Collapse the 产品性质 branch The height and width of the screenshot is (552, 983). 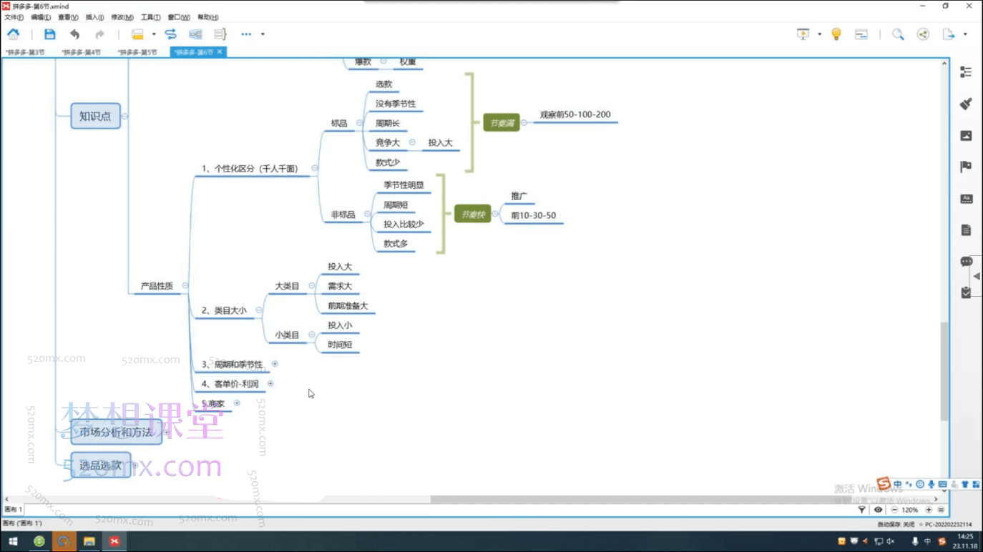click(185, 285)
